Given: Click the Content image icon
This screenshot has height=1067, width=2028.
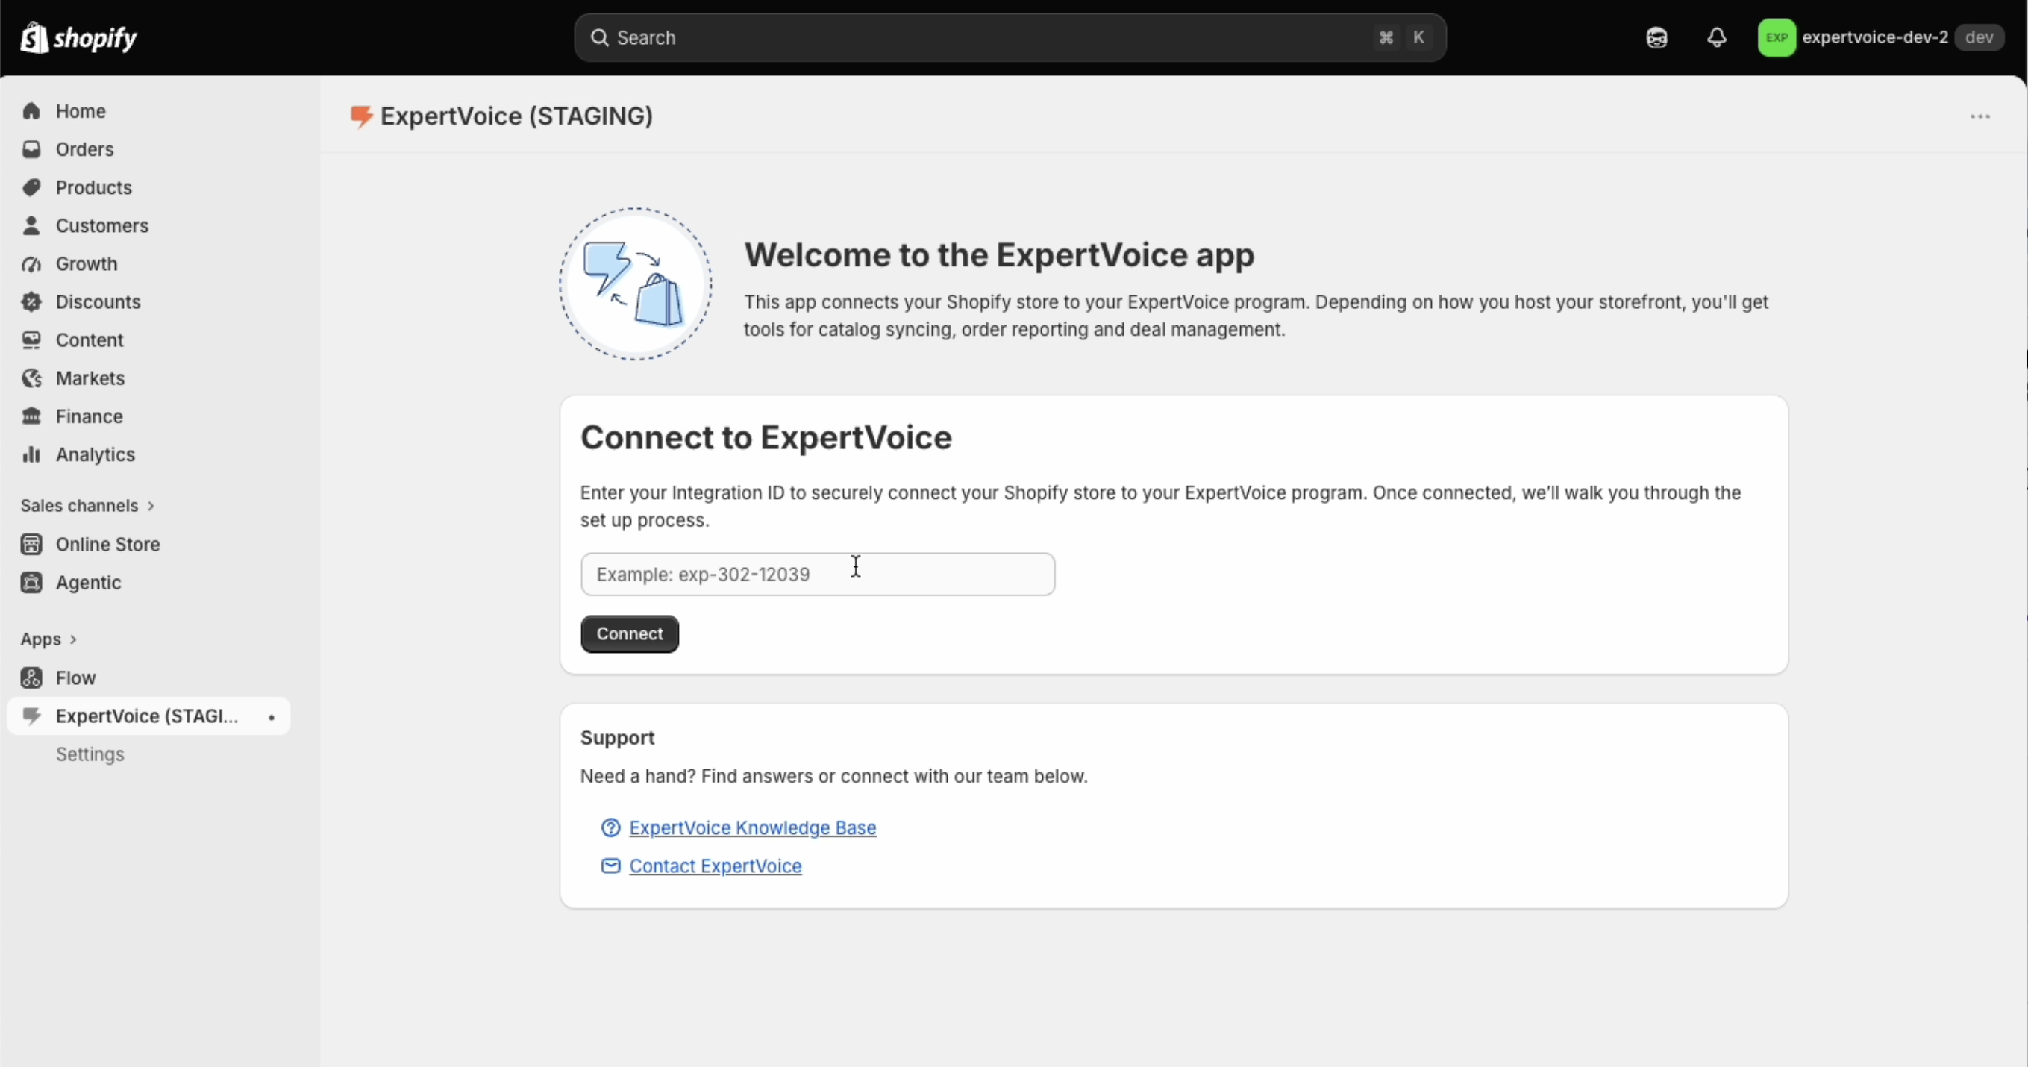Looking at the screenshot, I should [x=31, y=340].
